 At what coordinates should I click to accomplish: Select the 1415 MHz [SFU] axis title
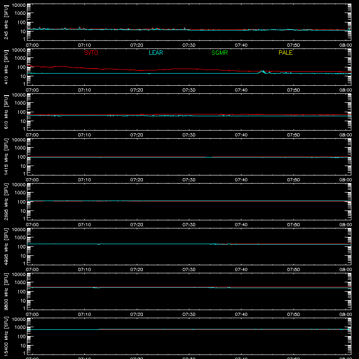(6, 157)
